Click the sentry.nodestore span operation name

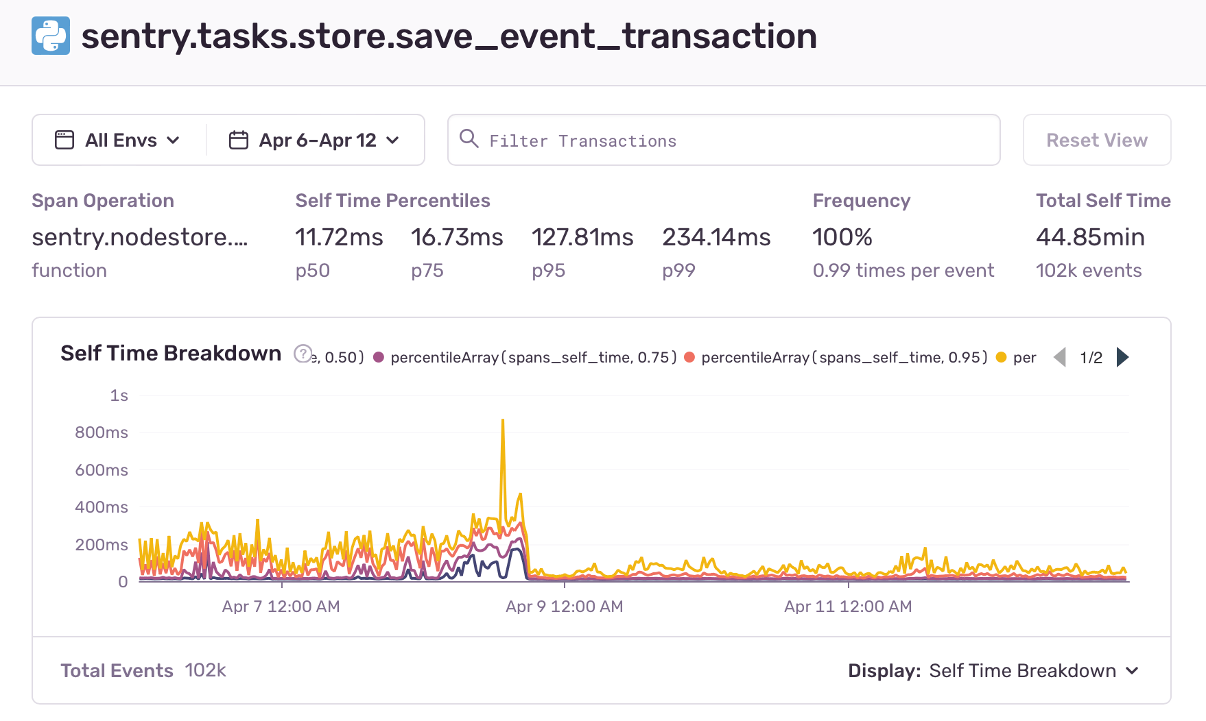pyautogui.click(x=140, y=237)
